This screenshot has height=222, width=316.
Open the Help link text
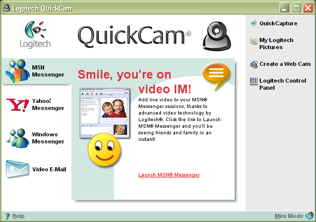click(x=18, y=216)
